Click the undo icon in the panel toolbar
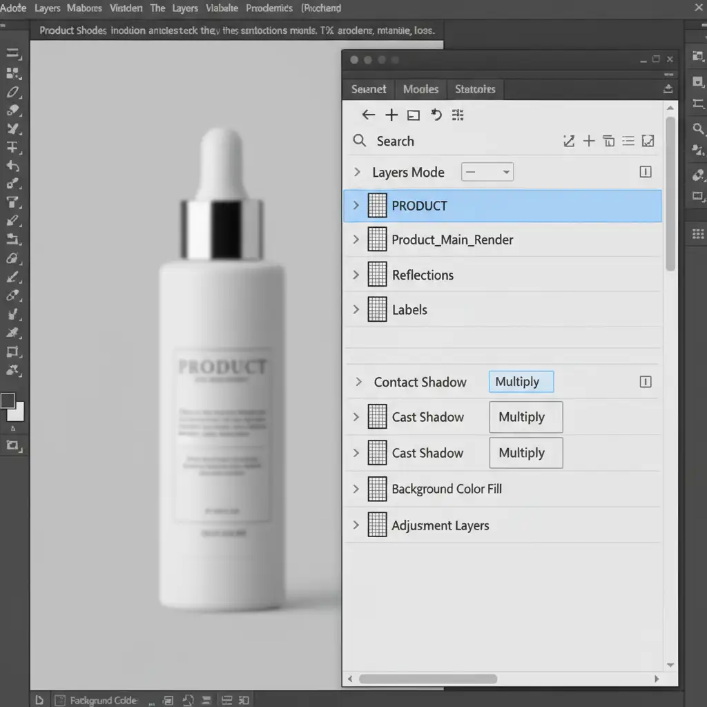The height and width of the screenshot is (707, 707). pyautogui.click(x=436, y=115)
